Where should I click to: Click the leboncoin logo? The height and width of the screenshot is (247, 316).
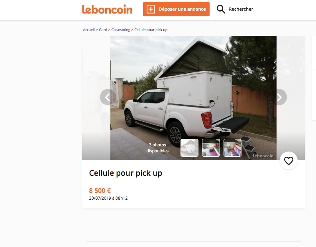(107, 9)
